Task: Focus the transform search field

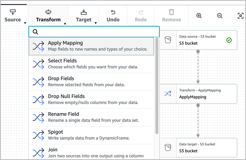Action: click(94, 32)
